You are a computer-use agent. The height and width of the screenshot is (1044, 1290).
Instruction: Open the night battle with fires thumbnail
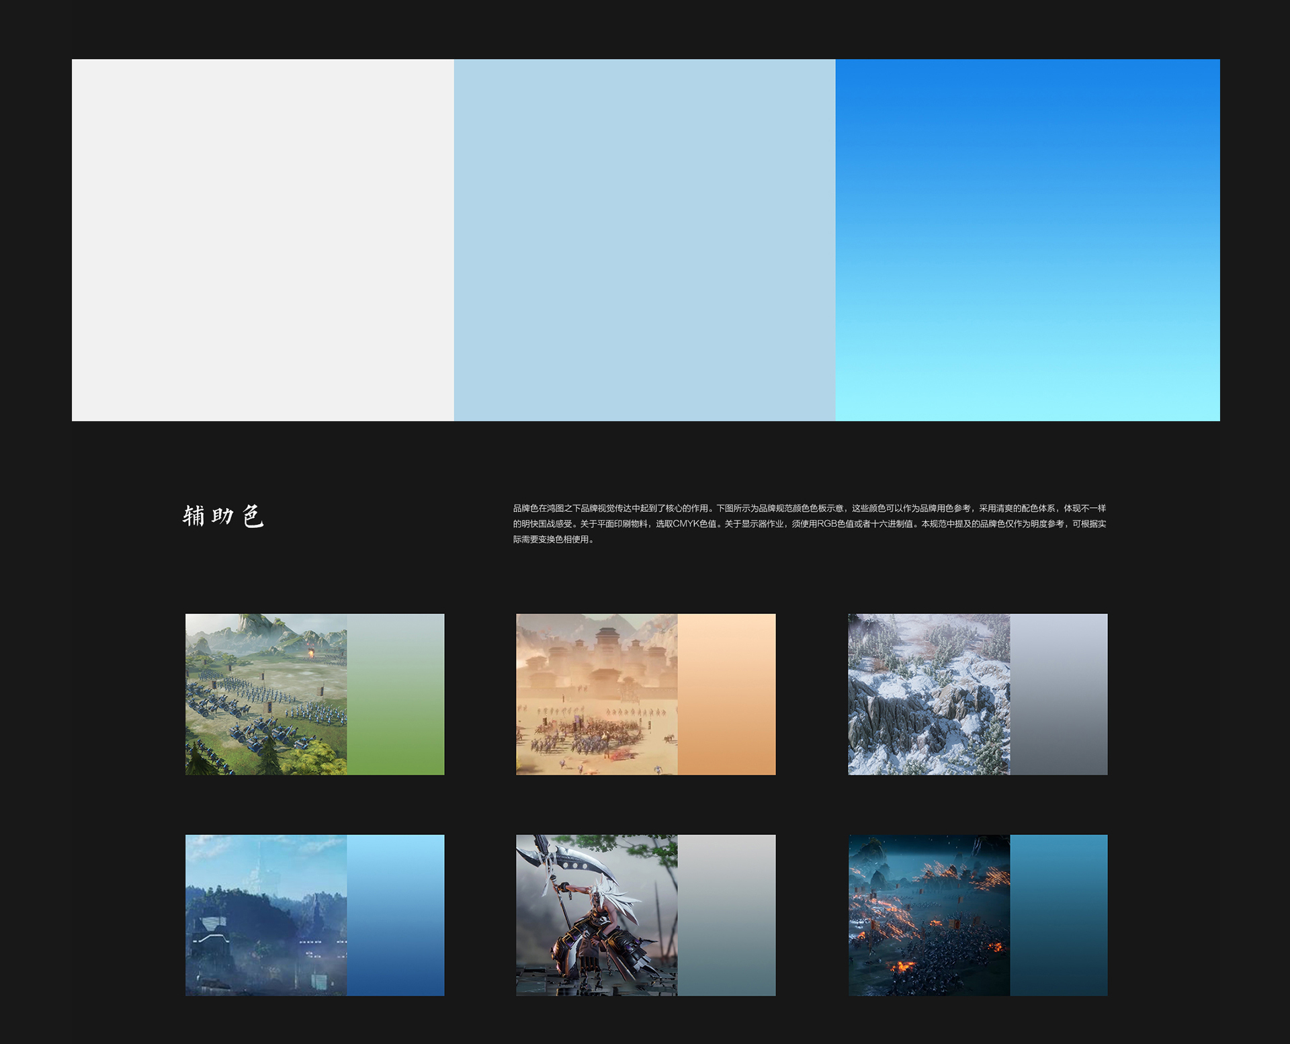pyautogui.click(x=929, y=915)
